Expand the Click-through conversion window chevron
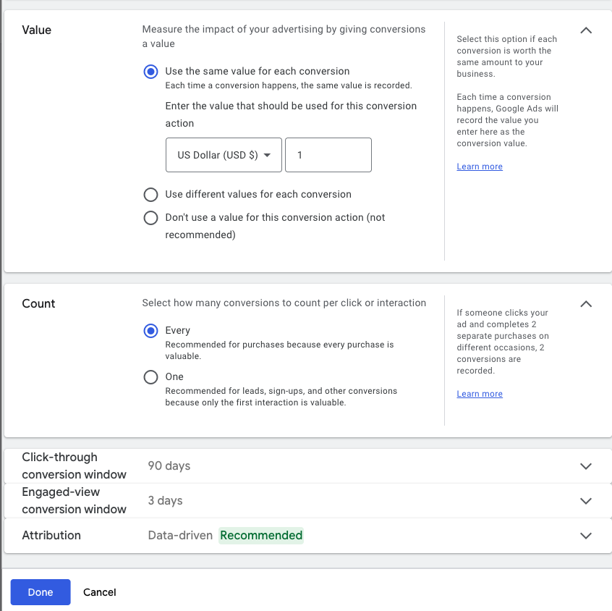This screenshot has height=611, width=612. 586,466
